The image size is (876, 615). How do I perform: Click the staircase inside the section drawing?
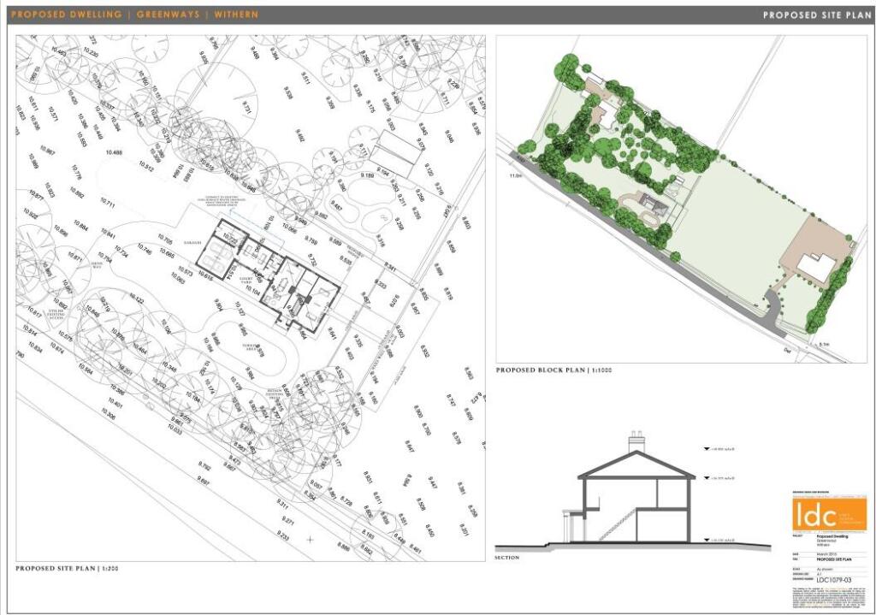(x=619, y=523)
